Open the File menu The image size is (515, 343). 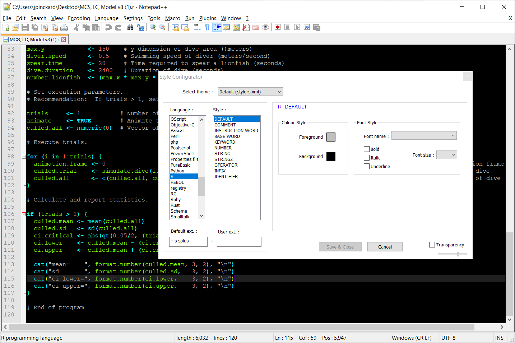pyautogui.click(x=7, y=18)
